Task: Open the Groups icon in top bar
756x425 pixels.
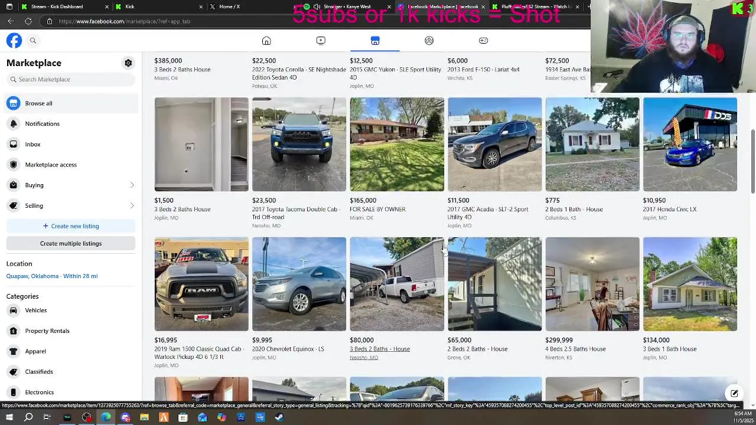Action: point(429,40)
